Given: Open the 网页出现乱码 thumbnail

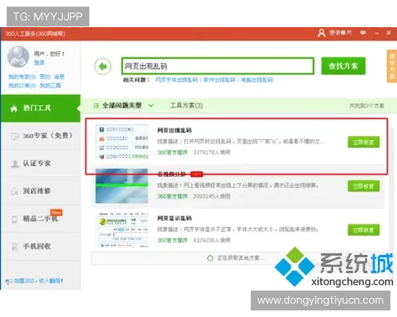Looking at the screenshot, I should point(122,142).
